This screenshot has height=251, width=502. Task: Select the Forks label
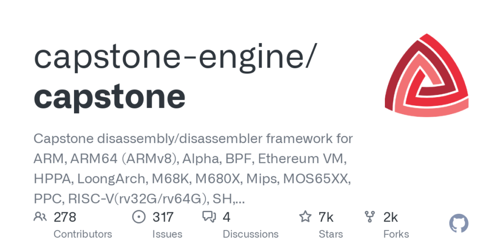coord(396,234)
